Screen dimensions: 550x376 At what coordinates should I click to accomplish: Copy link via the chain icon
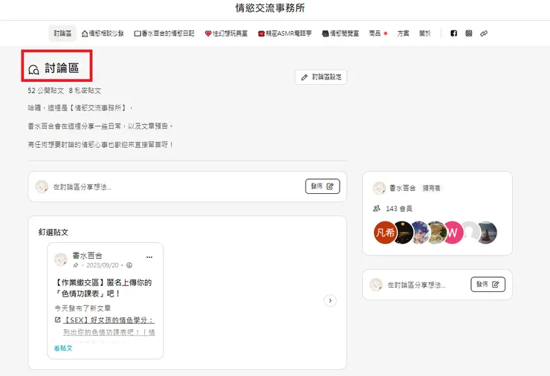coord(484,33)
